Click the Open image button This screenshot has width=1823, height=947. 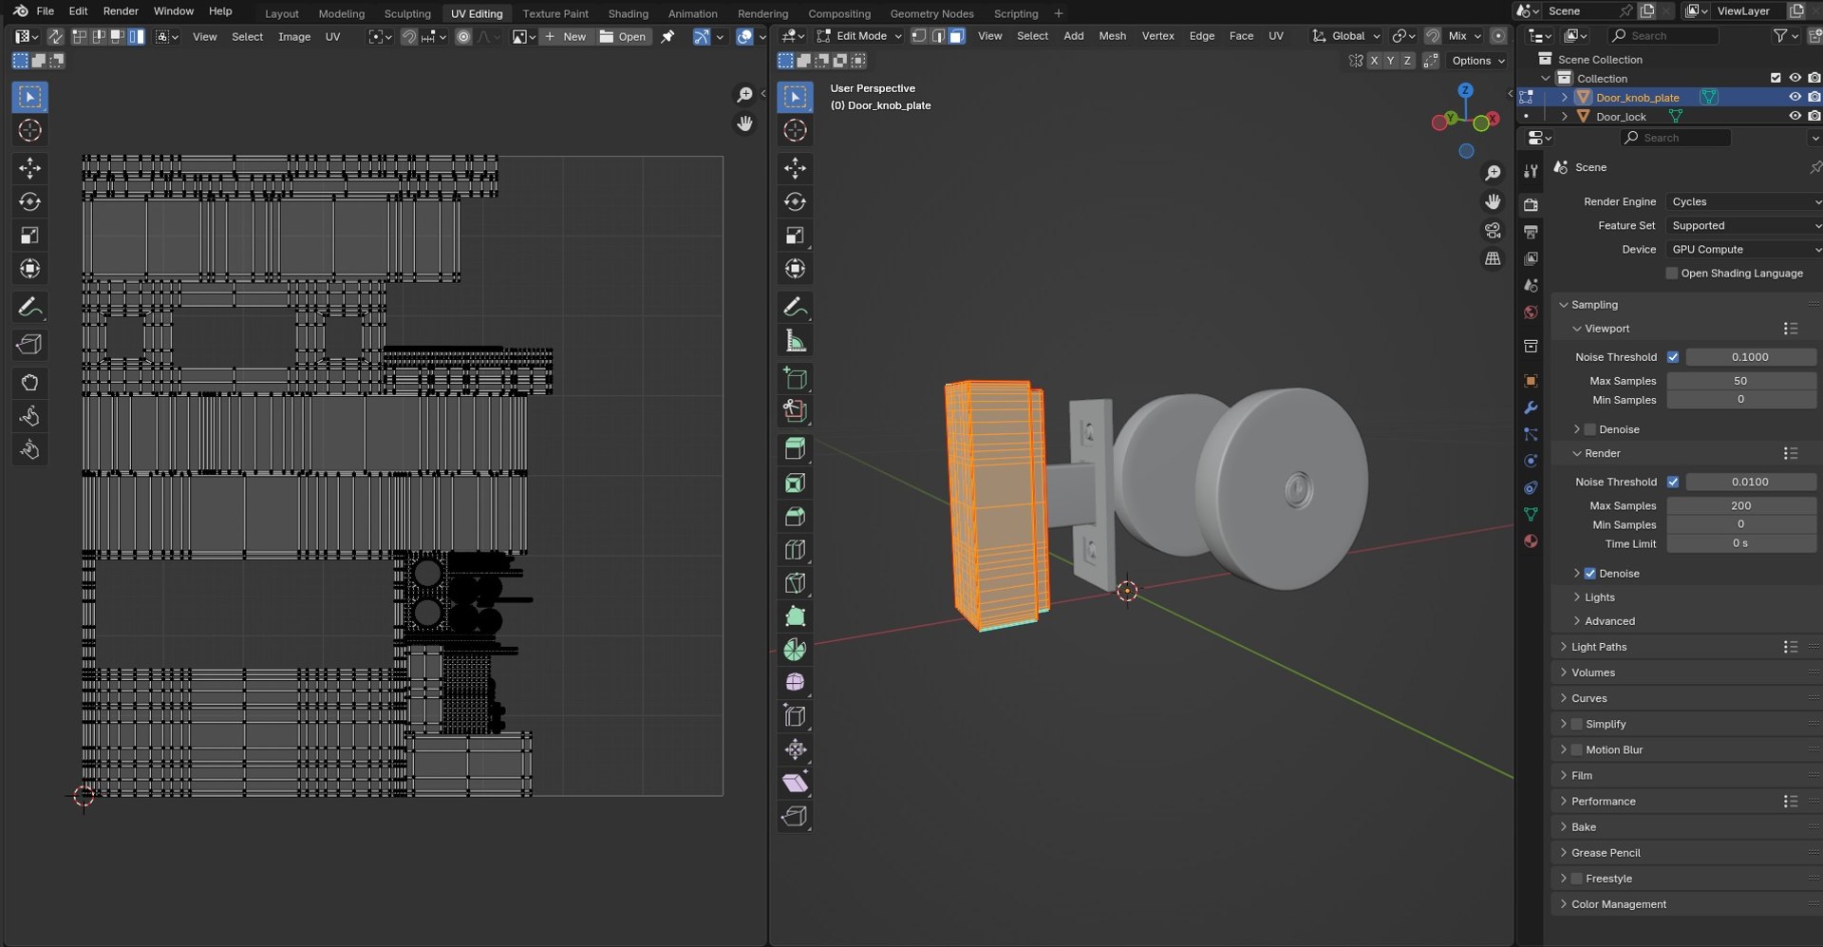click(623, 36)
